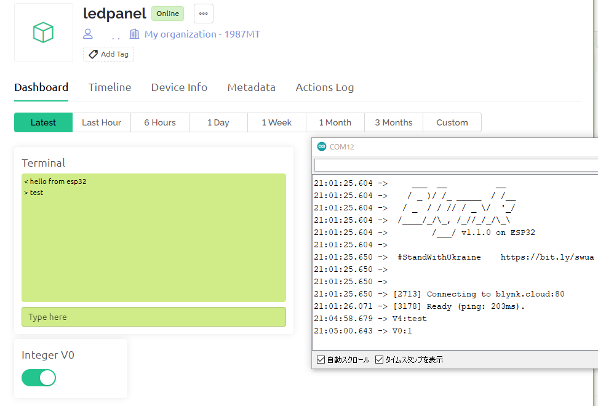Viewport: 598px width, 406px height.
Task: Select the Latest time range
Action: coord(43,122)
